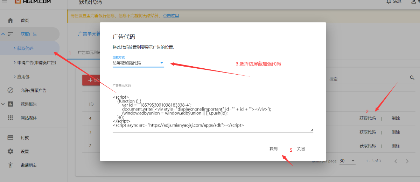Click the block icon beside 允许/屏蔽广告
The height and width of the screenshot is (182, 420).
pos(10,90)
